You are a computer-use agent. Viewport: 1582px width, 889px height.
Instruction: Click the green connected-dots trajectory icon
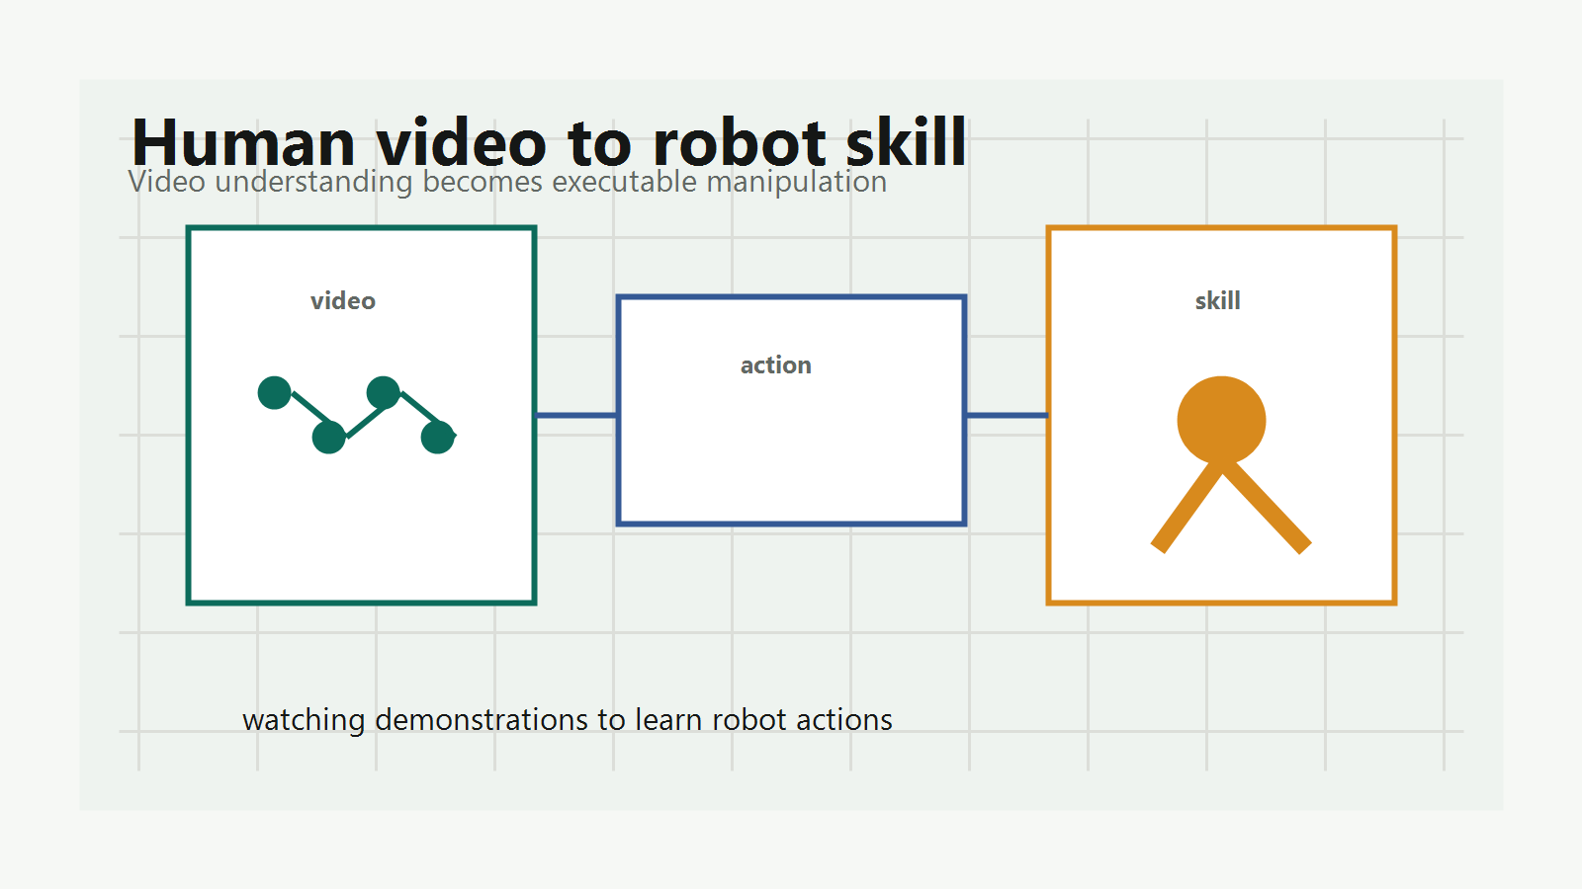(356, 415)
